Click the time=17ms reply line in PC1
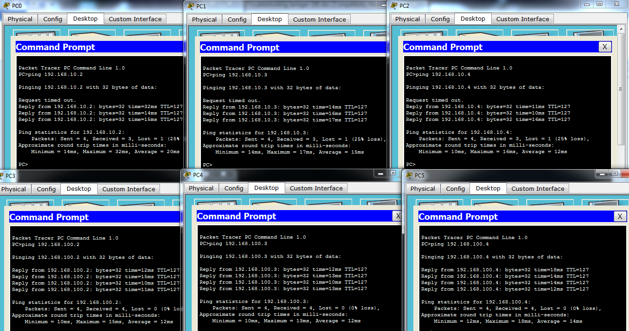The image size is (629, 331). click(285, 120)
